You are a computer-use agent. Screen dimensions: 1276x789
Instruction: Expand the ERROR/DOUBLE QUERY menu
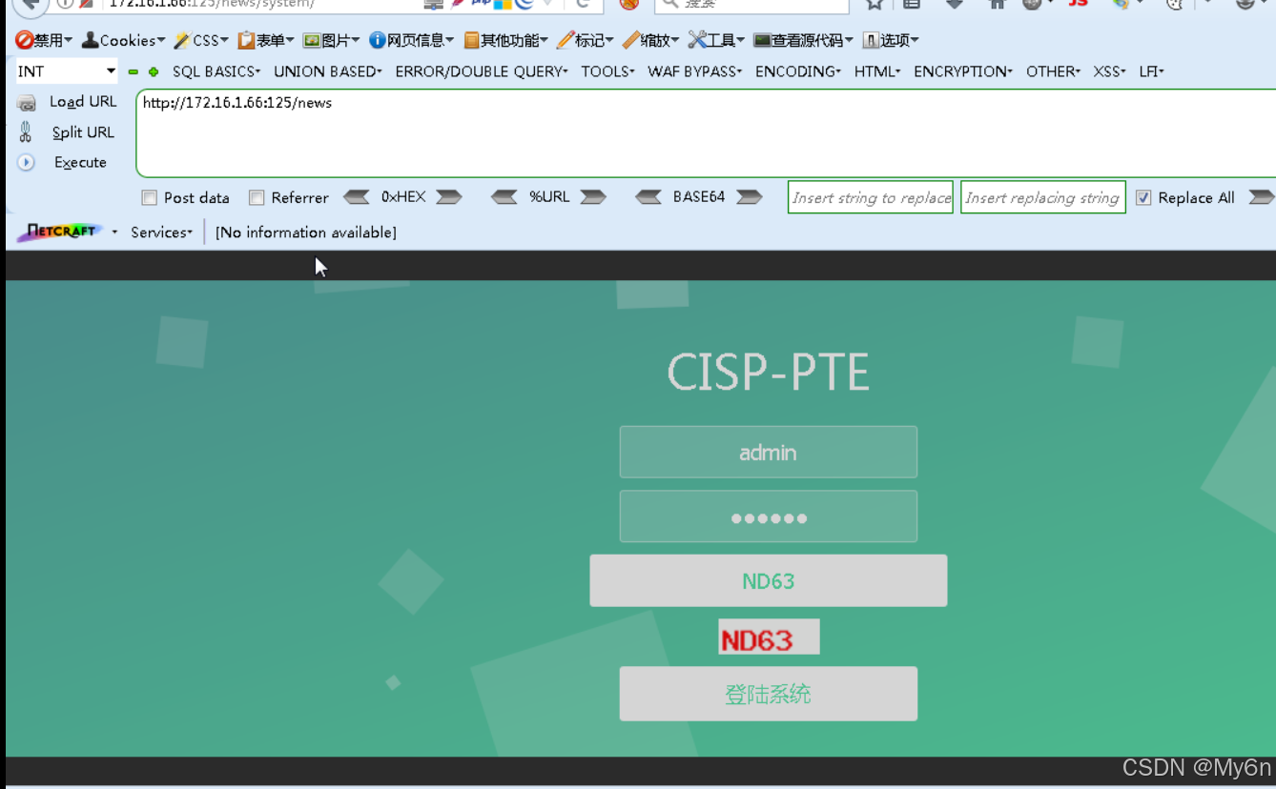point(482,71)
